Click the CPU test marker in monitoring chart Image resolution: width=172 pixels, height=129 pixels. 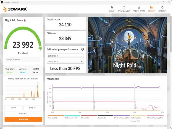coord(136,106)
